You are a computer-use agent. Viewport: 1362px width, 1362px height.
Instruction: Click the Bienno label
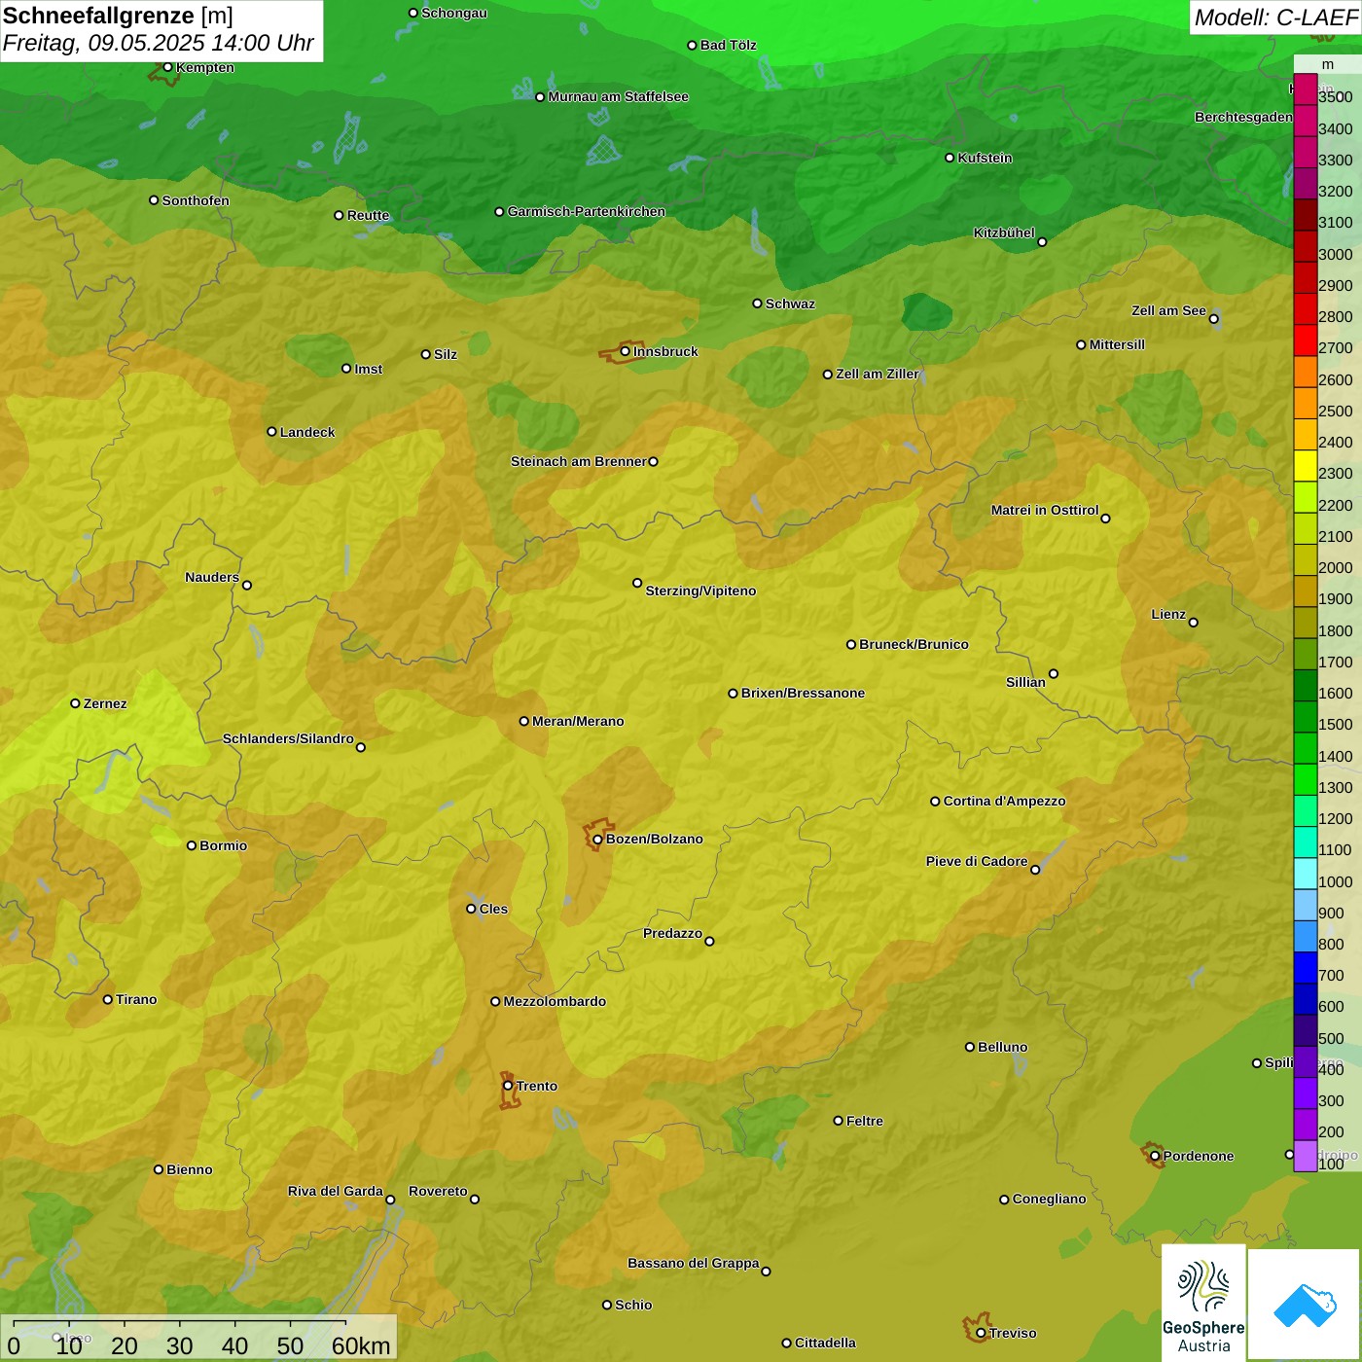pyautogui.click(x=189, y=1169)
